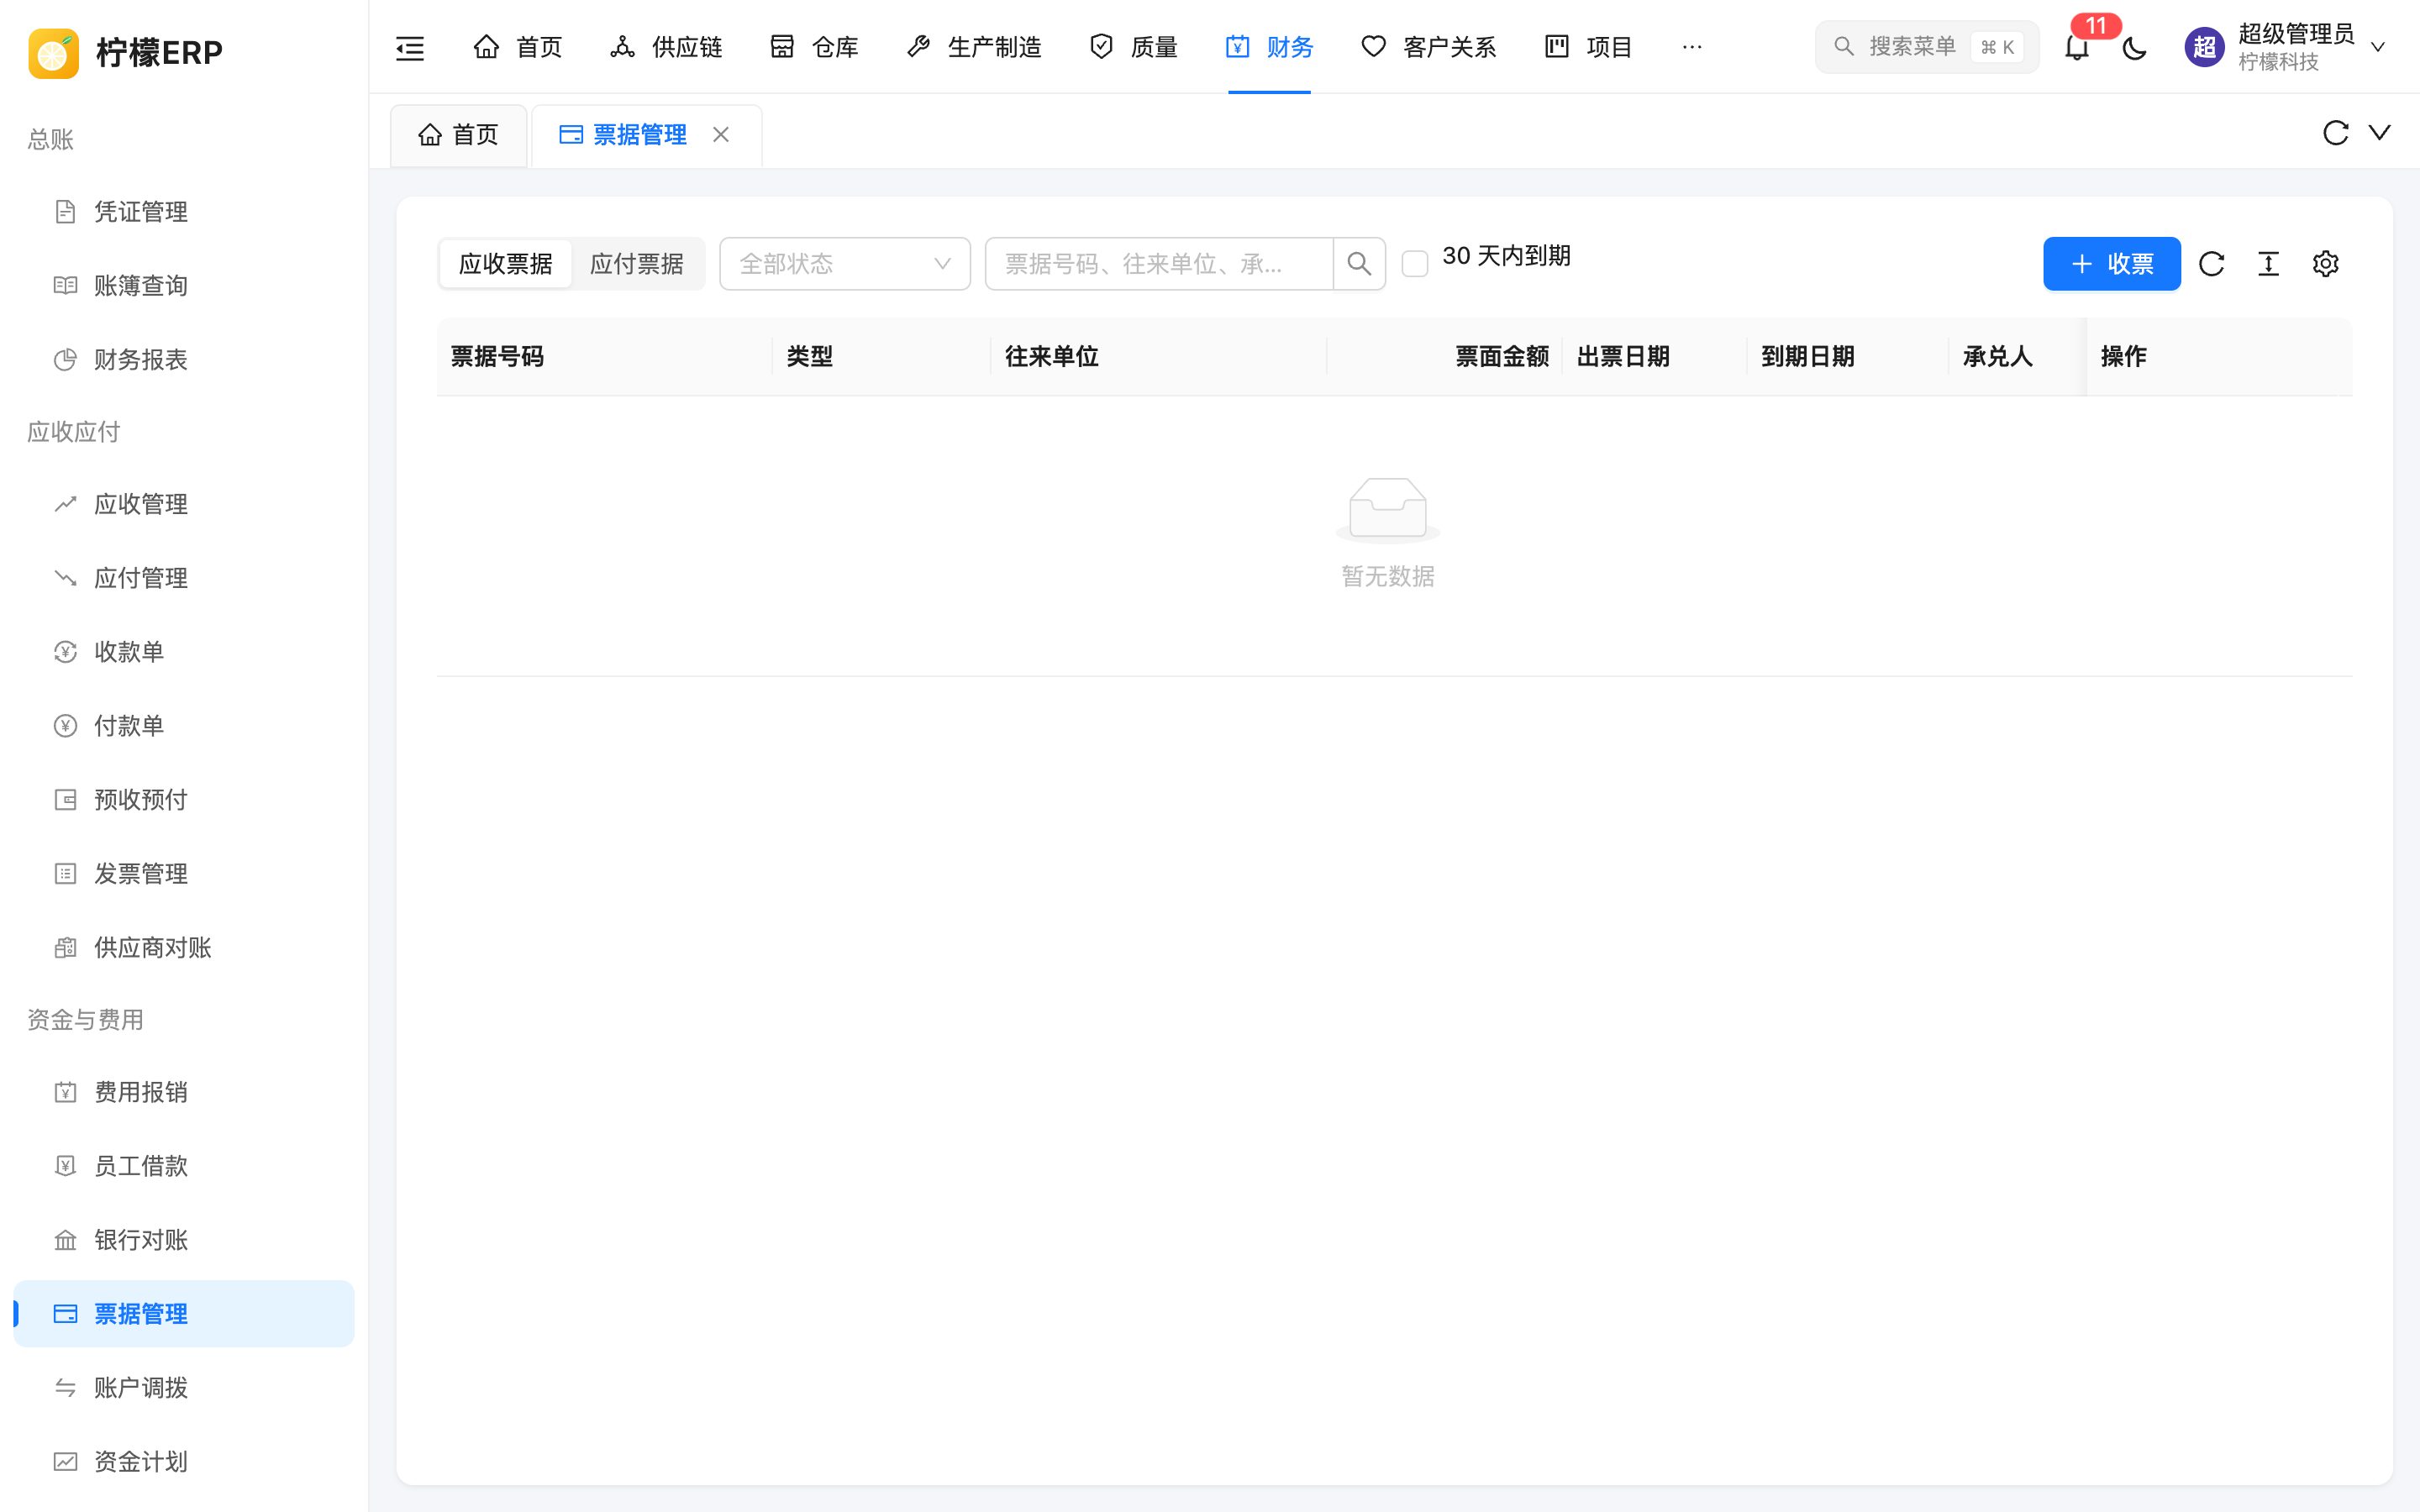Click the 超 user avatar

[x=2204, y=47]
